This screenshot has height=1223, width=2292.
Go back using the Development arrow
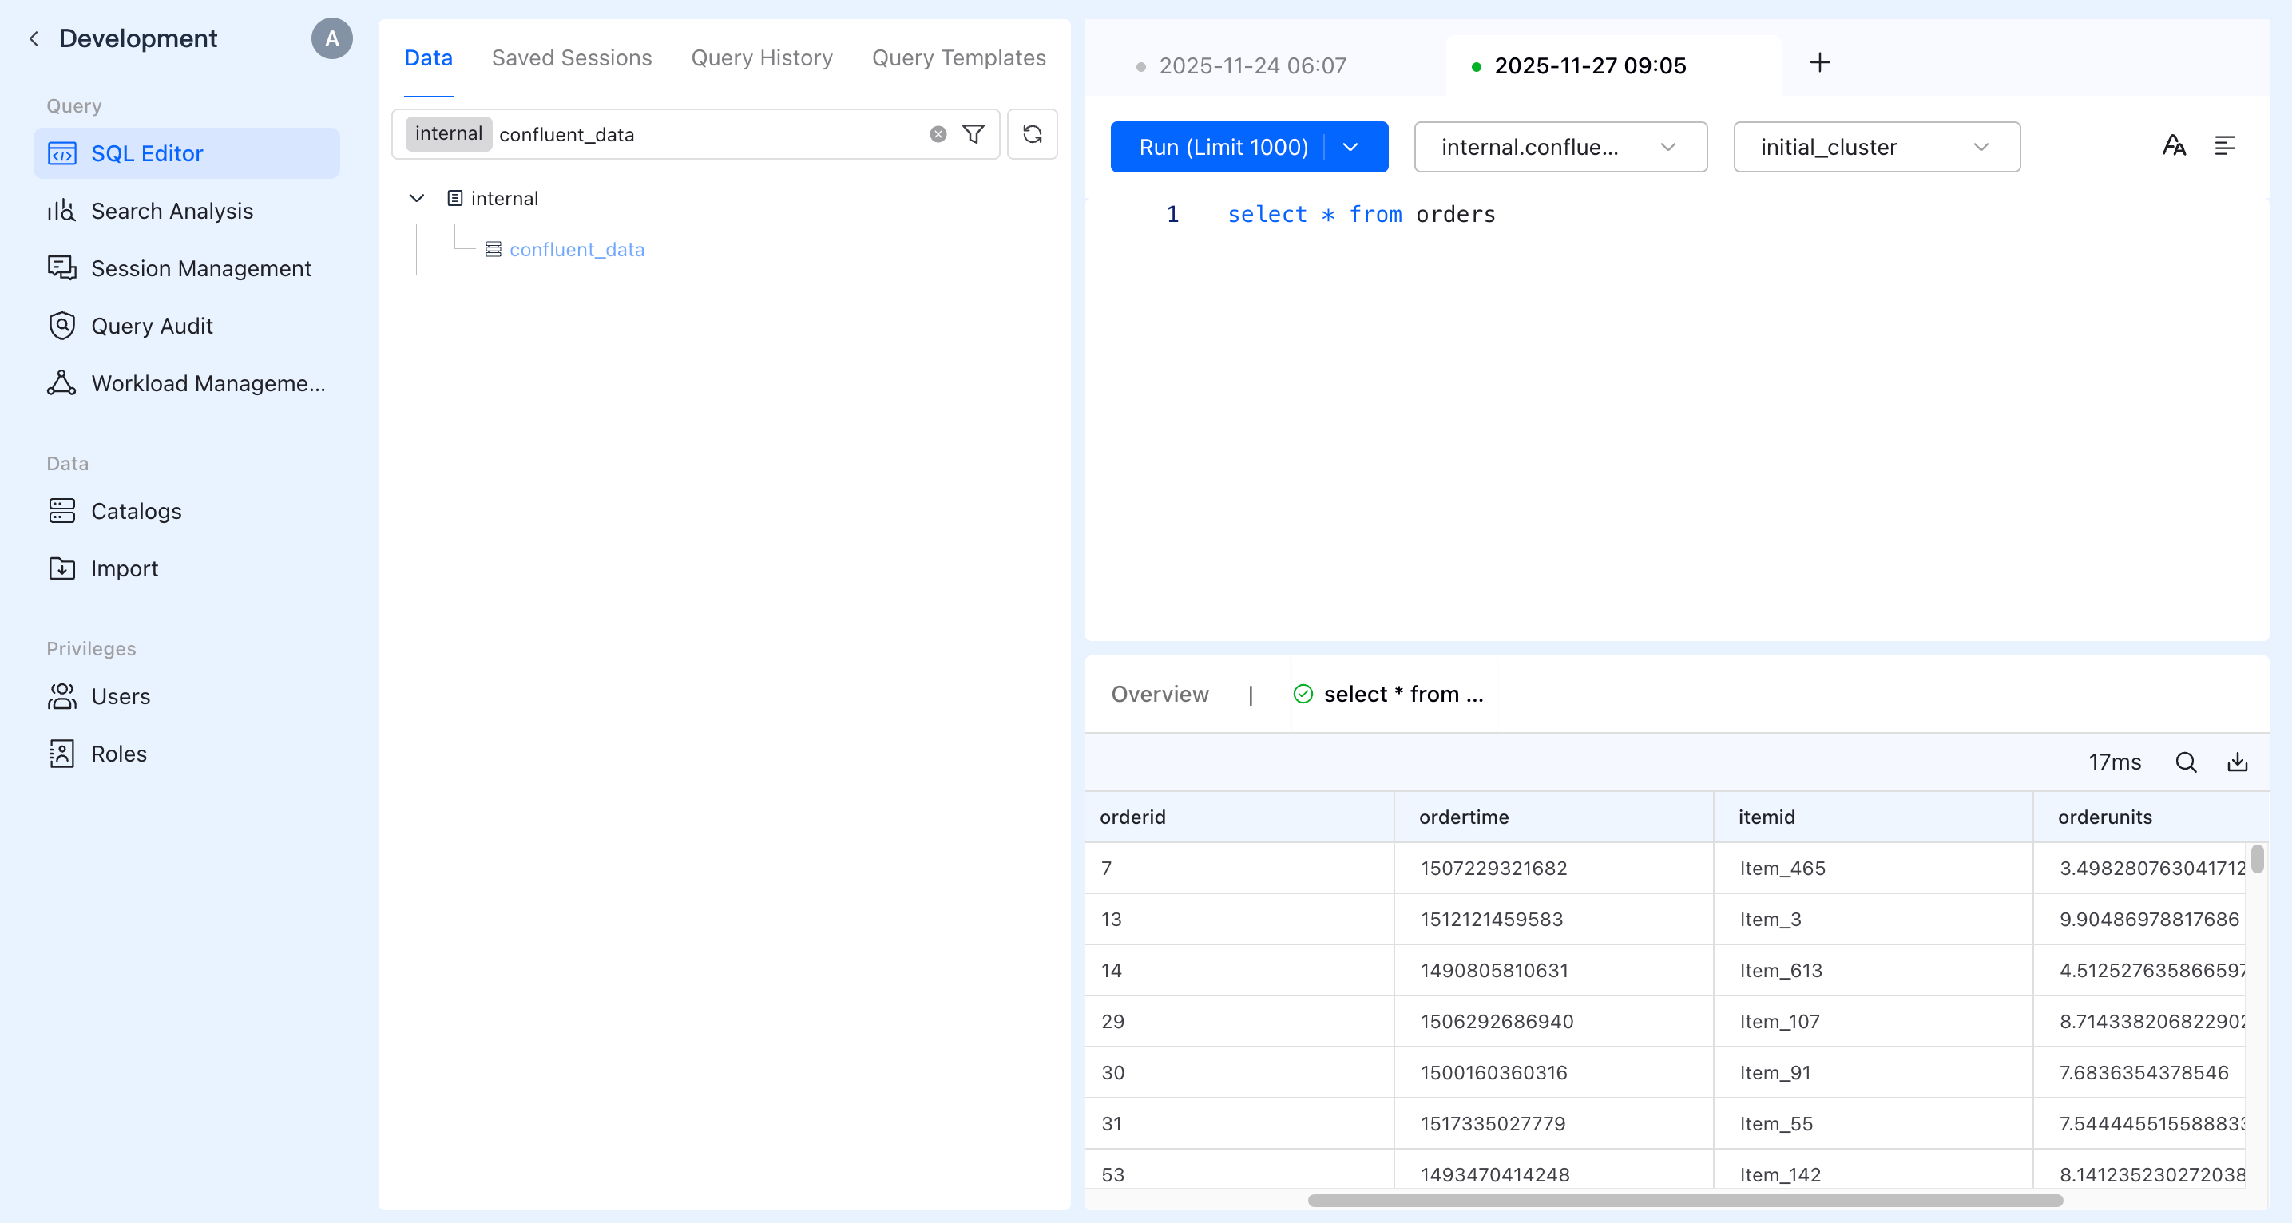tap(34, 38)
